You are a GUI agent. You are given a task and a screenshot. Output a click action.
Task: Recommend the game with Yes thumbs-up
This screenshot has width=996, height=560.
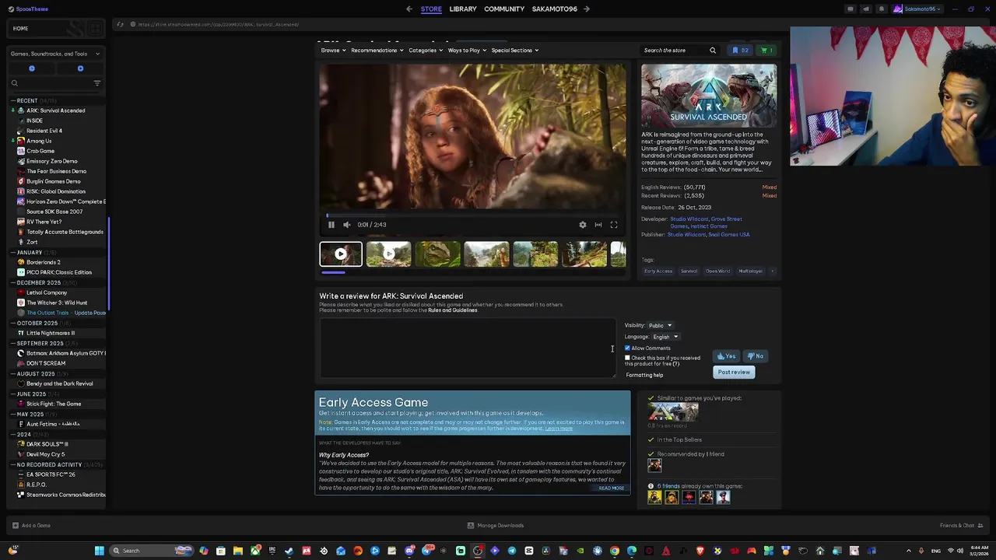(x=726, y=356)
